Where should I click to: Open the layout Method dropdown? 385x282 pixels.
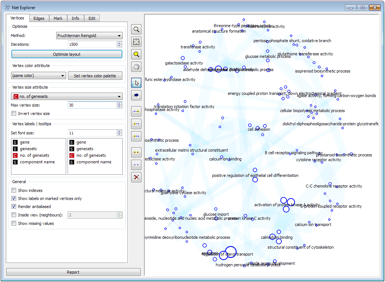pos(89,35)
